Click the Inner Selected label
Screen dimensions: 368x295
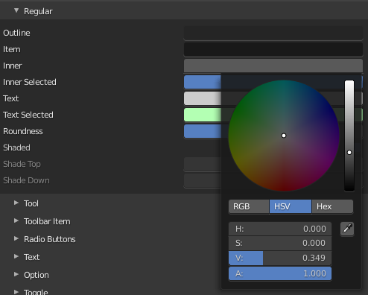30,82
